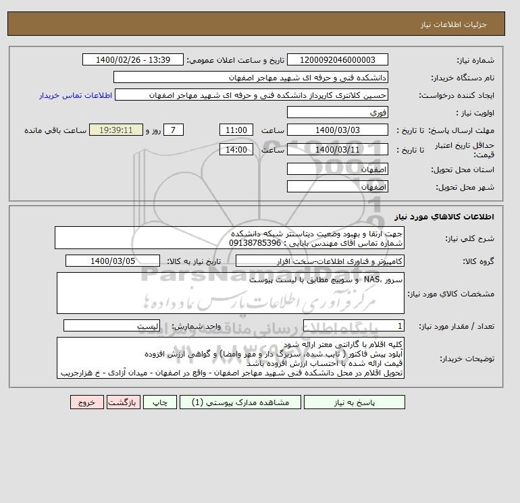The height and width of the screenshot is (503, 520).
Task: Open مشاهده مدارک پیوستی (1) button
Action: pyautogui.click(x=240, y=402)
